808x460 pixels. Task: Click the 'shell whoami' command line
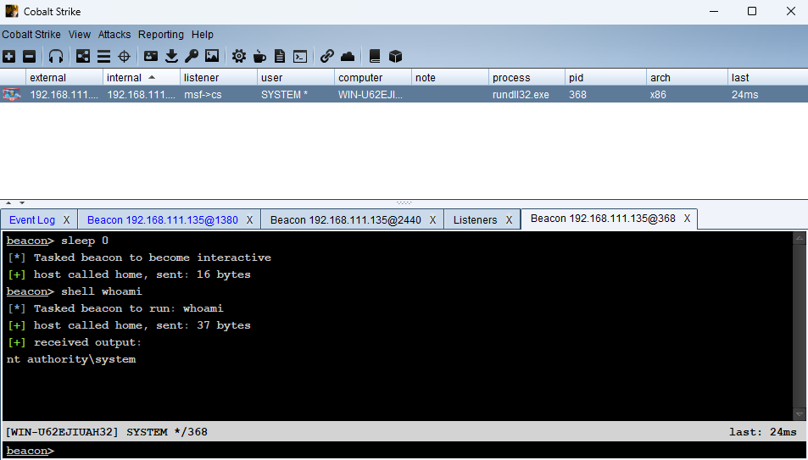point(74,291)
